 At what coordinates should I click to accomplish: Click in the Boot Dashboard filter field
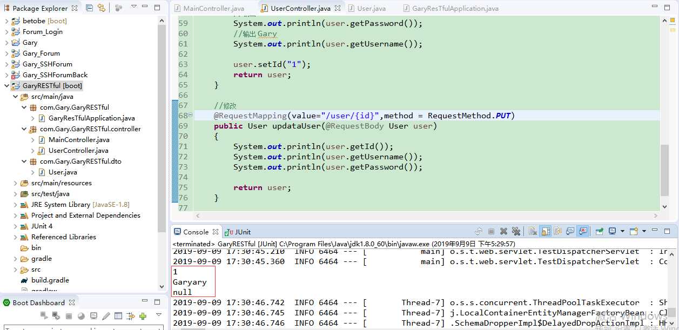click(x=83, y=328)
